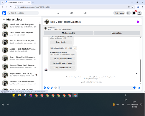The width and height of the screenshot is (145, 116).
Task: Open the Friends icon in top nav
Action: (x=72, y=13)
